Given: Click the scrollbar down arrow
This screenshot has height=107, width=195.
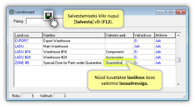Looking at the screenshot, I should (178, 84).
